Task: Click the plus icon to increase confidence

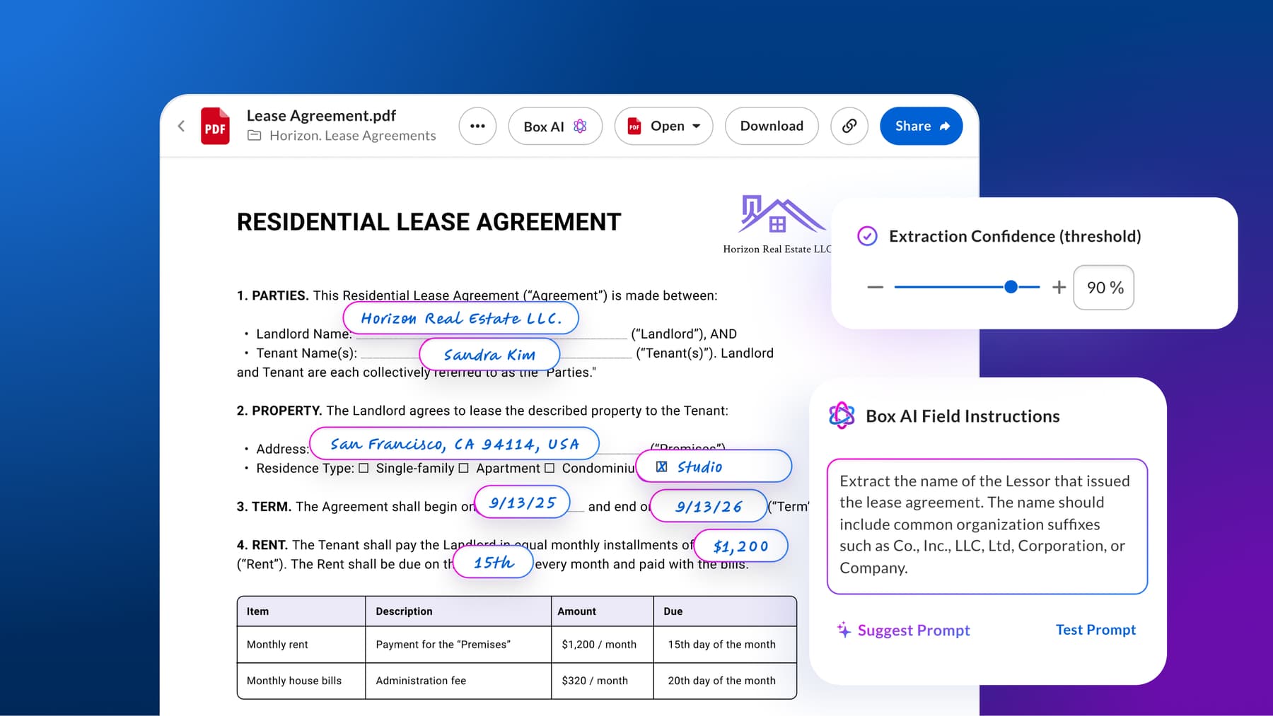Action: 1058,287
